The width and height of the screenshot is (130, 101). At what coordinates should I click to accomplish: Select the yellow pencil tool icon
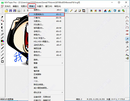tap(71, 11)
